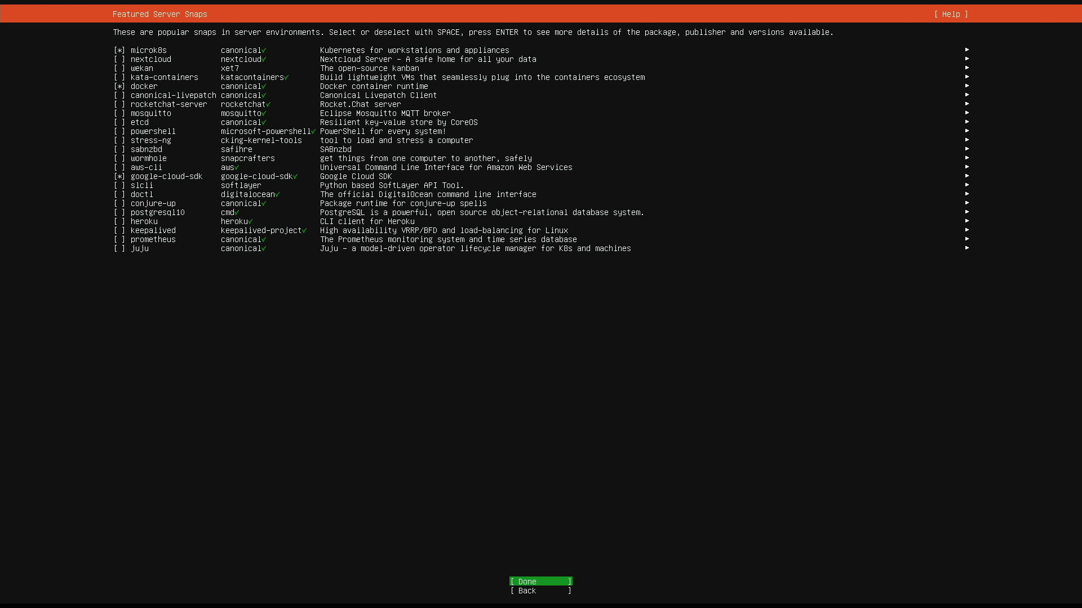1082x608 pixels.
Task: Select the prometheus monitoring snap
Action: tap(119, 239)
